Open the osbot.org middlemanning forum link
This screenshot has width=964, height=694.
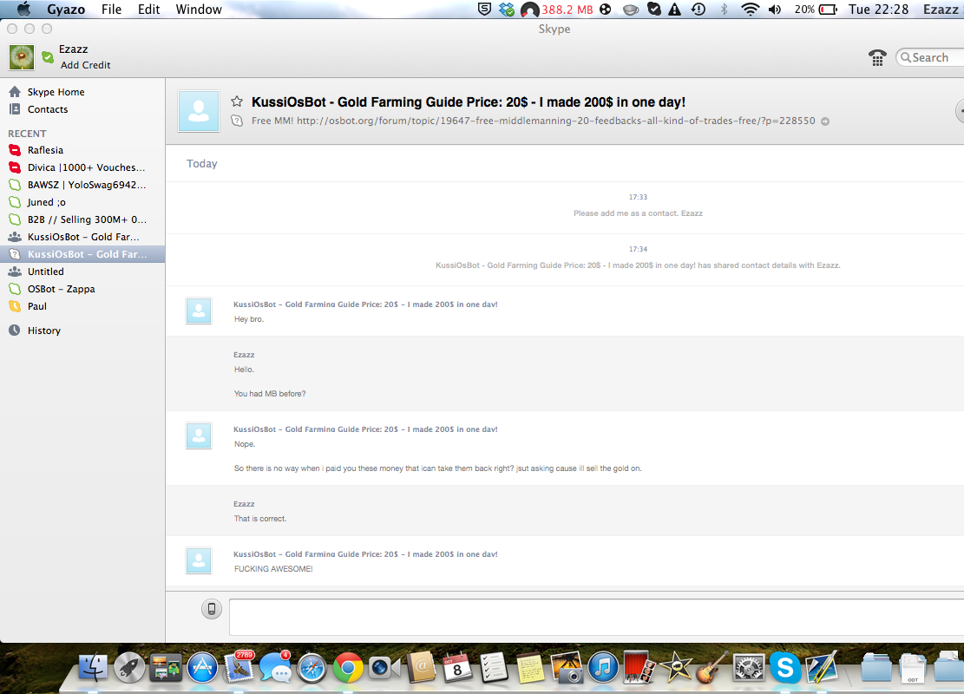click(x=556, y=121)
